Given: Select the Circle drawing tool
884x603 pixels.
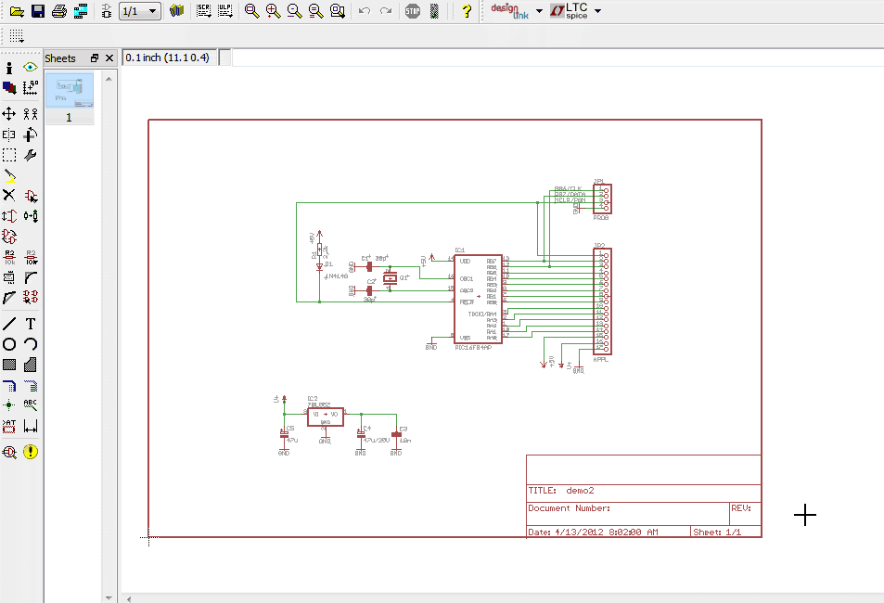Looking at the screenshot, I should pos(9,344).
